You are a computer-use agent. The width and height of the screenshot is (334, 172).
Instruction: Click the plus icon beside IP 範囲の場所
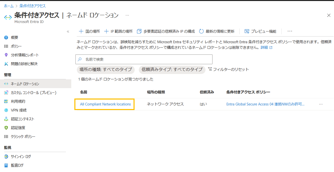pyautogui.click(x=106, y=31)
